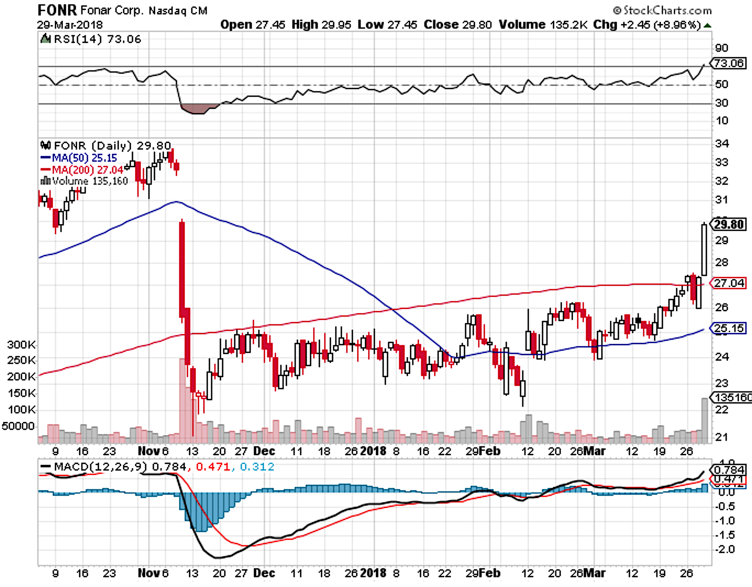Click the 0.784 MACD tag on right axis
The image size is (752, 587).
click(729, 470)
